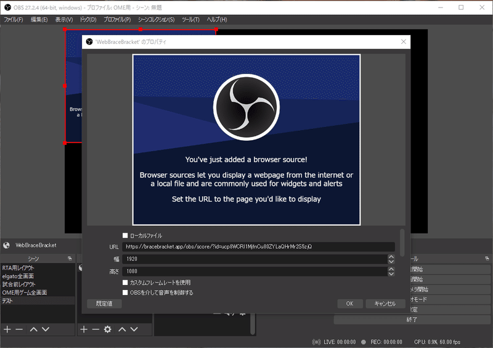Enable OBSを介して音声を制御する checkbox

(x=125, y=292)
